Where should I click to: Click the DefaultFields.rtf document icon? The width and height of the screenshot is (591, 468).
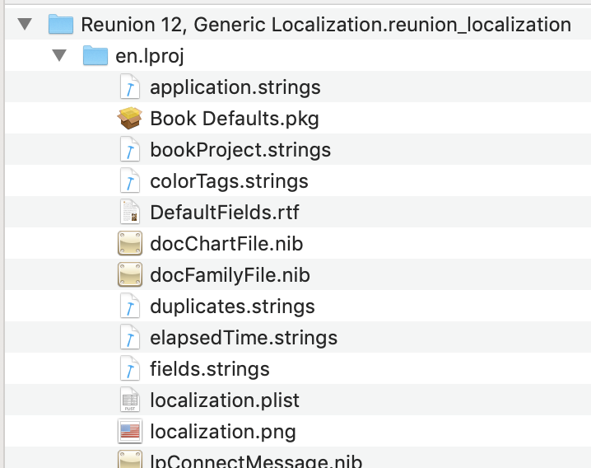(x=130, y=212)
